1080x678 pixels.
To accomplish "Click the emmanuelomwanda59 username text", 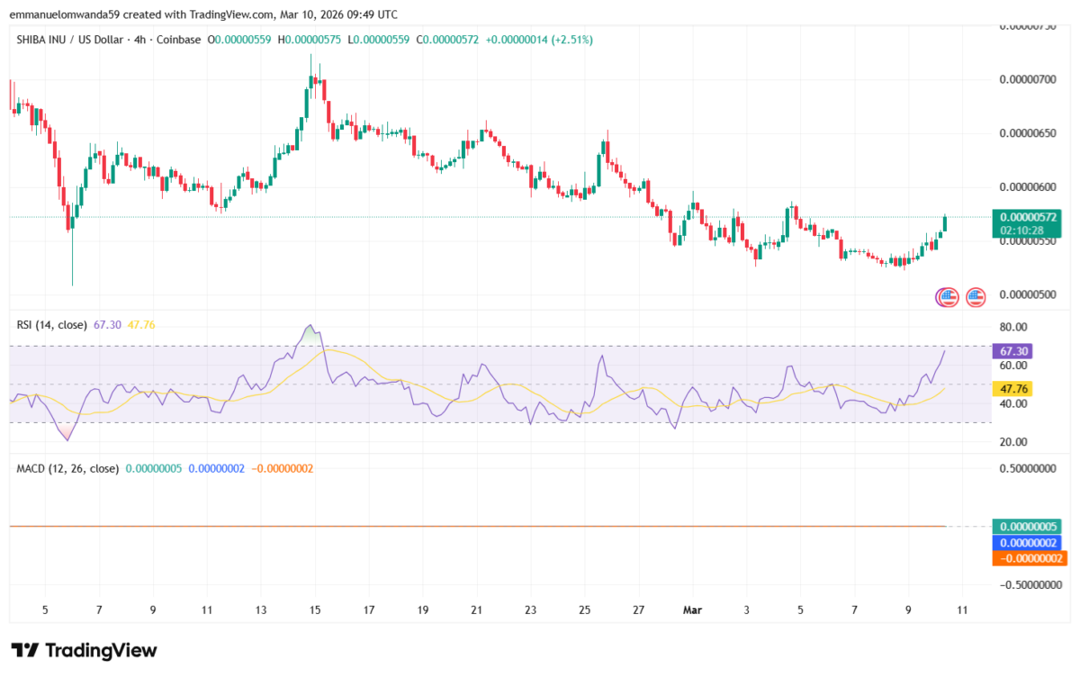I will [x=62, y=14].
